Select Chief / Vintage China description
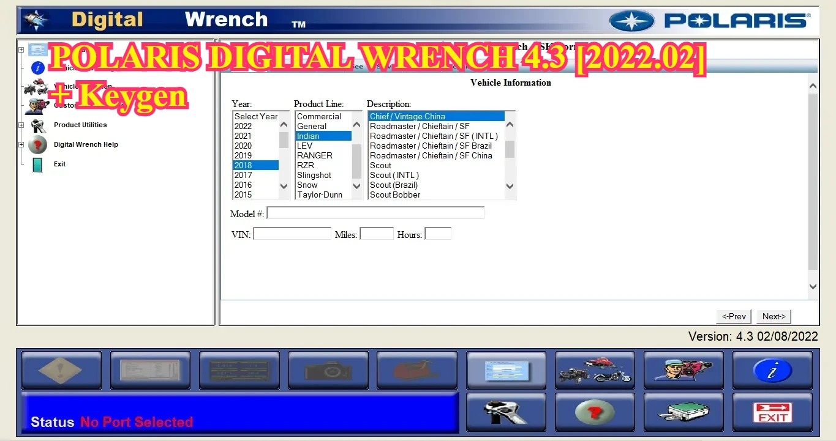Viewport: 836px width, 441px height. point(437,116)
